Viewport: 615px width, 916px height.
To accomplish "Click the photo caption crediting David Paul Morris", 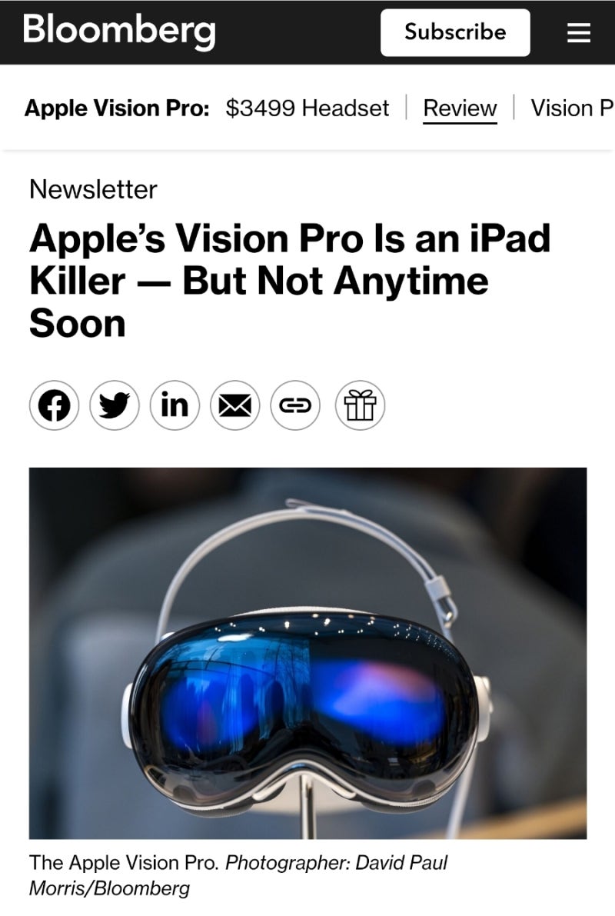I will pos(238,875).
